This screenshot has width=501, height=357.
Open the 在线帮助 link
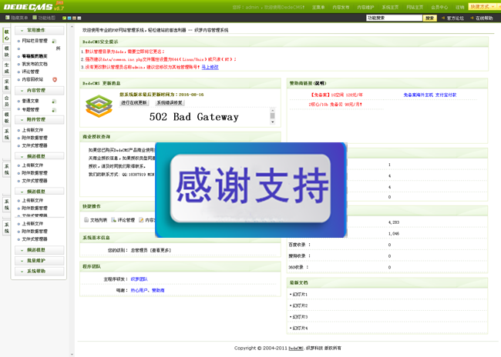tap(484, 18)
